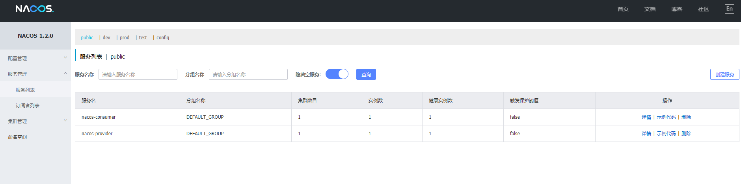Image resolution: width=741 pixels, height=184 pixels.
Task: Open 博客 in the top navigation
Action: (677, 9)
